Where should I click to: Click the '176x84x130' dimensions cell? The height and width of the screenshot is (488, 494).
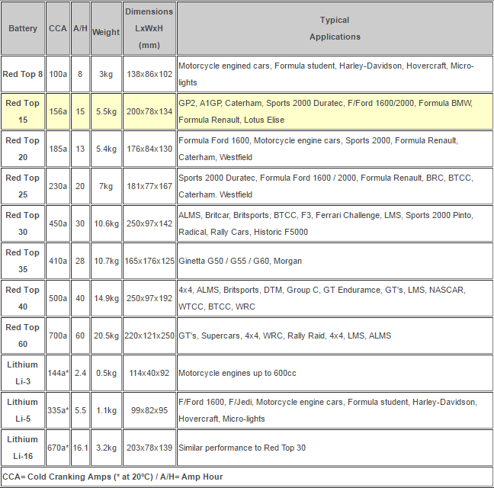[149, 149]
